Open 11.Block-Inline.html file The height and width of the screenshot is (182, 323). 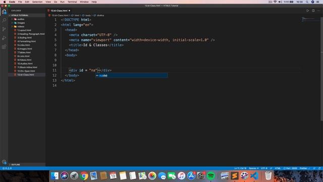27,67
